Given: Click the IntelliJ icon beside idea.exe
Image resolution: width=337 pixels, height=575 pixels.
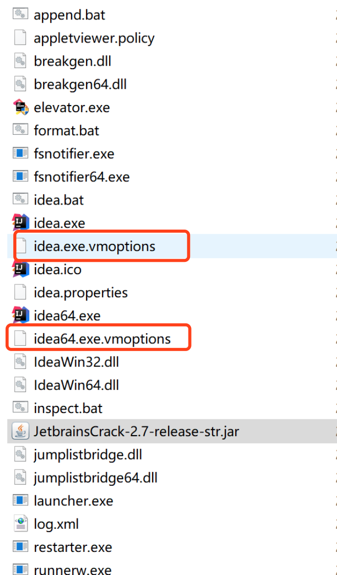Looking at the screenshot, I should 20,223.
